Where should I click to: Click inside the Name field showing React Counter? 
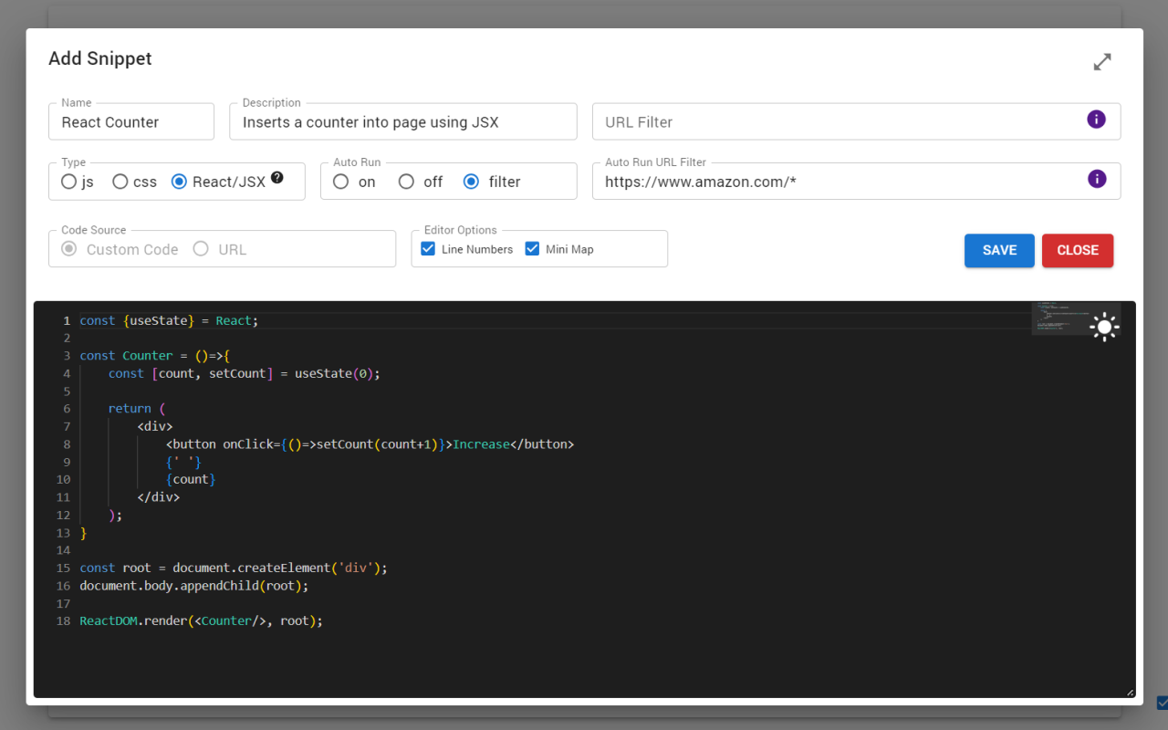point(130,121)
